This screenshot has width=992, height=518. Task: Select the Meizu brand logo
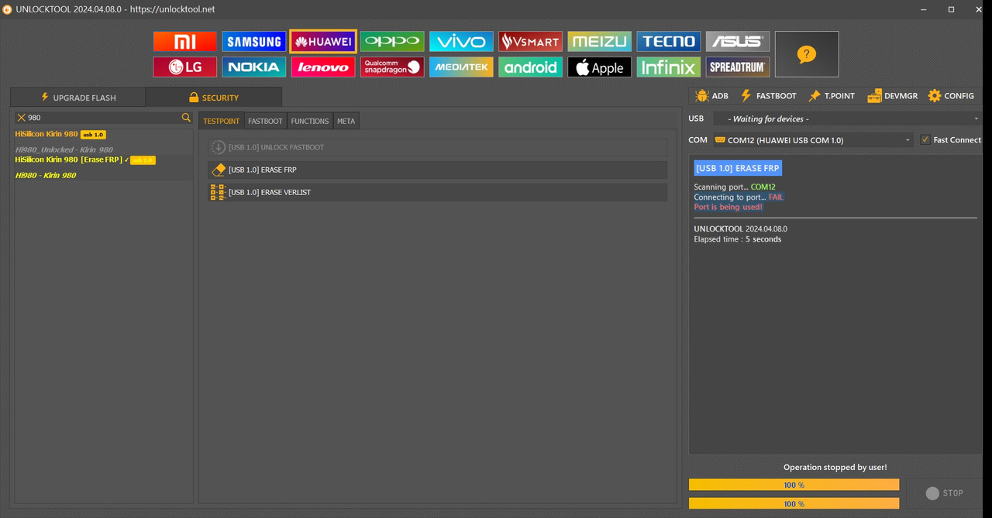coord(600,42)
